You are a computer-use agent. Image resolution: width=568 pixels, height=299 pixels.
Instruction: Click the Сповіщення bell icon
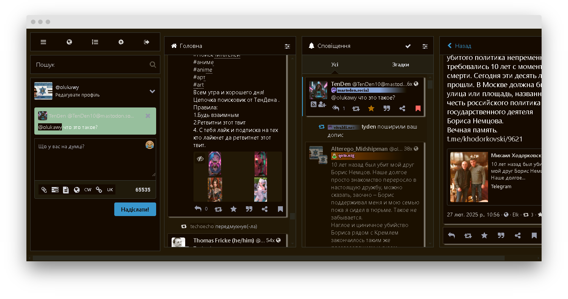point(311,46)
